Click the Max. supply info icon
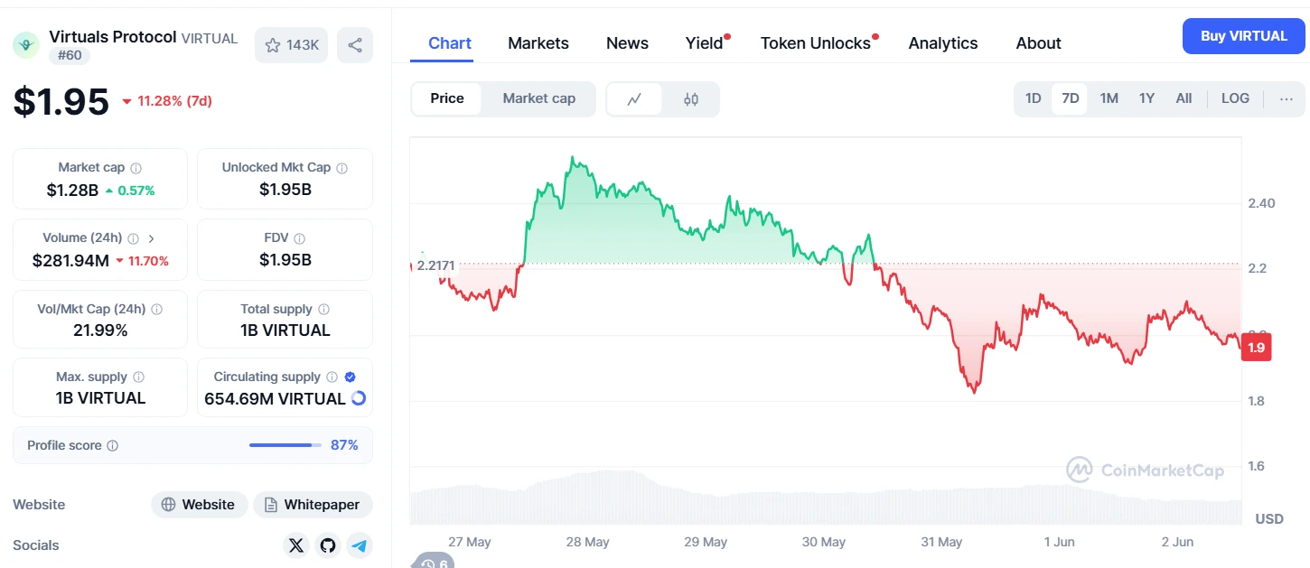Screen dimensions: 1310x568 click(x=138, y=377)
